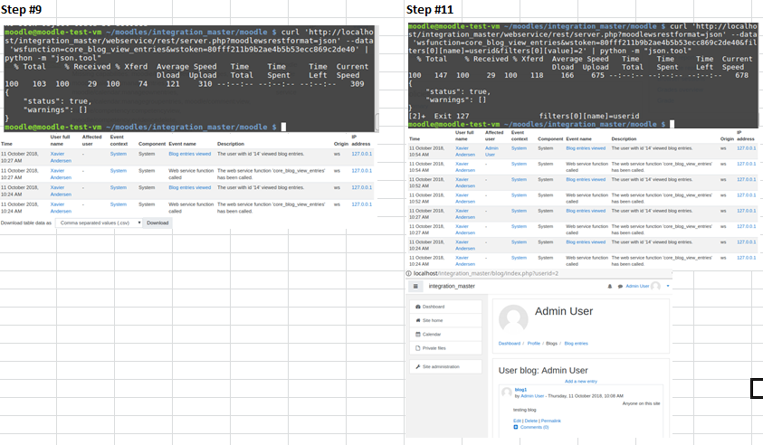This screenshot has width=763, height=445.
Task: Click Xavier Andersen in the Step #11 first 10:52 AM row
Action: (x=464, y=183)
